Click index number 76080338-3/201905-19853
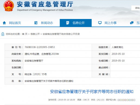Image resolution: width=140 pixels, height=105 pixels. 40,47
